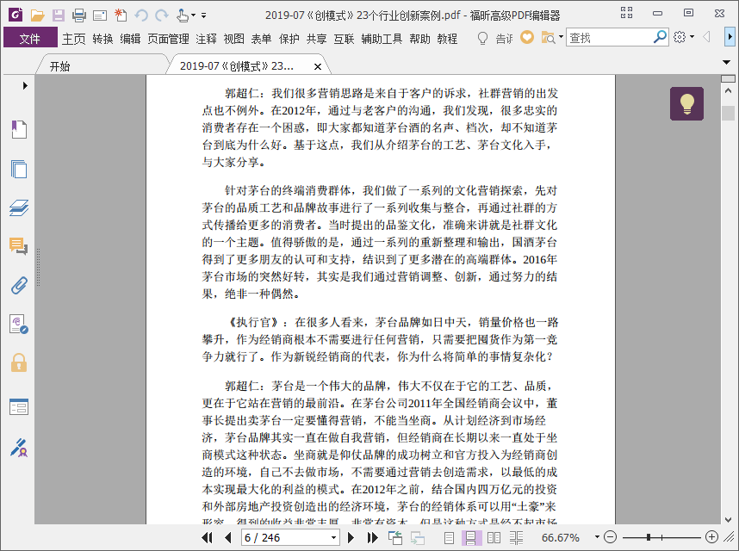
Task: Open the digital signatures panel
Action: (19, 325)
